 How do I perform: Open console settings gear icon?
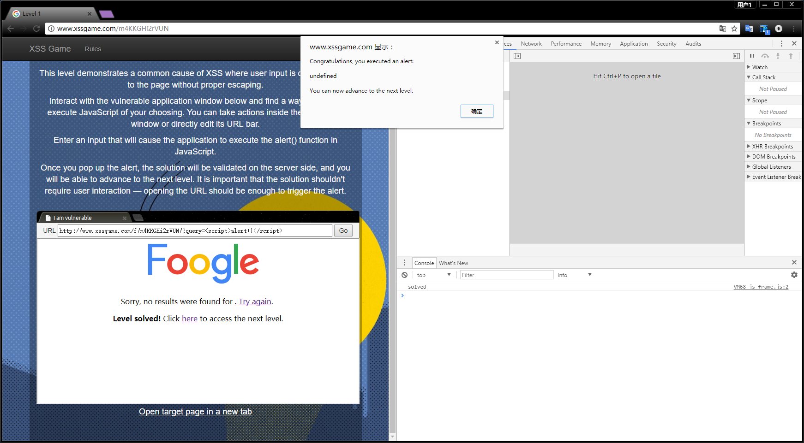794,275
